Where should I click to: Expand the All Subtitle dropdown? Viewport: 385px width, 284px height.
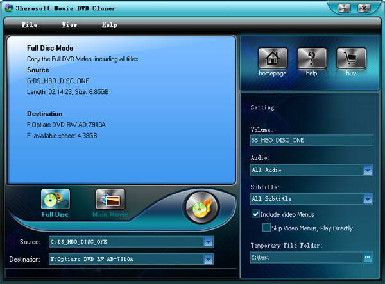pos(368,199)
